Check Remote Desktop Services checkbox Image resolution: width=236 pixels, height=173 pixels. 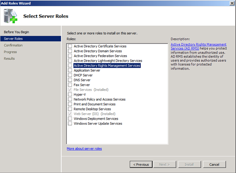[70, 109]
